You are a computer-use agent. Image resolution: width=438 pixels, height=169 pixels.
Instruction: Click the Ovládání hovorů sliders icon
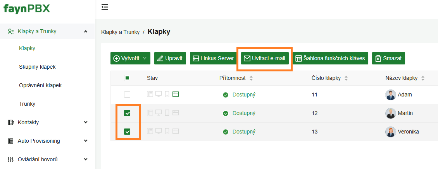[10, 160]
